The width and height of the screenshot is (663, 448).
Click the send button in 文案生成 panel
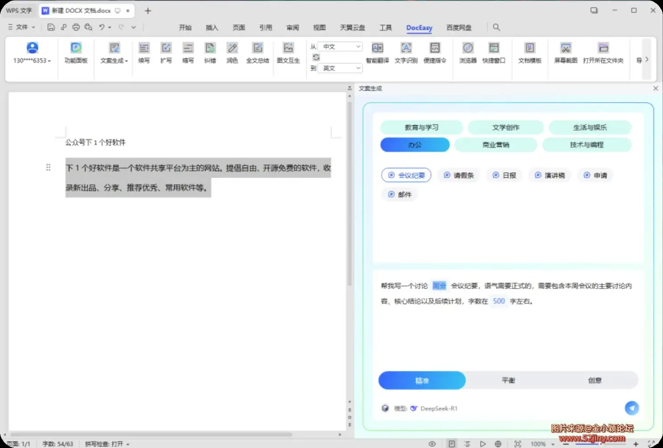(x=631, y=408)
